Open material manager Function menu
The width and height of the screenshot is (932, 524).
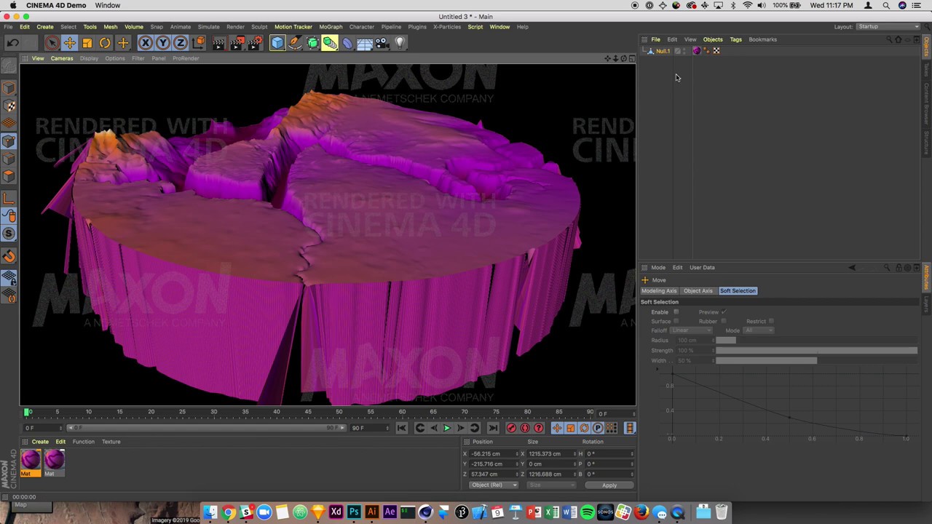[83, 442]
